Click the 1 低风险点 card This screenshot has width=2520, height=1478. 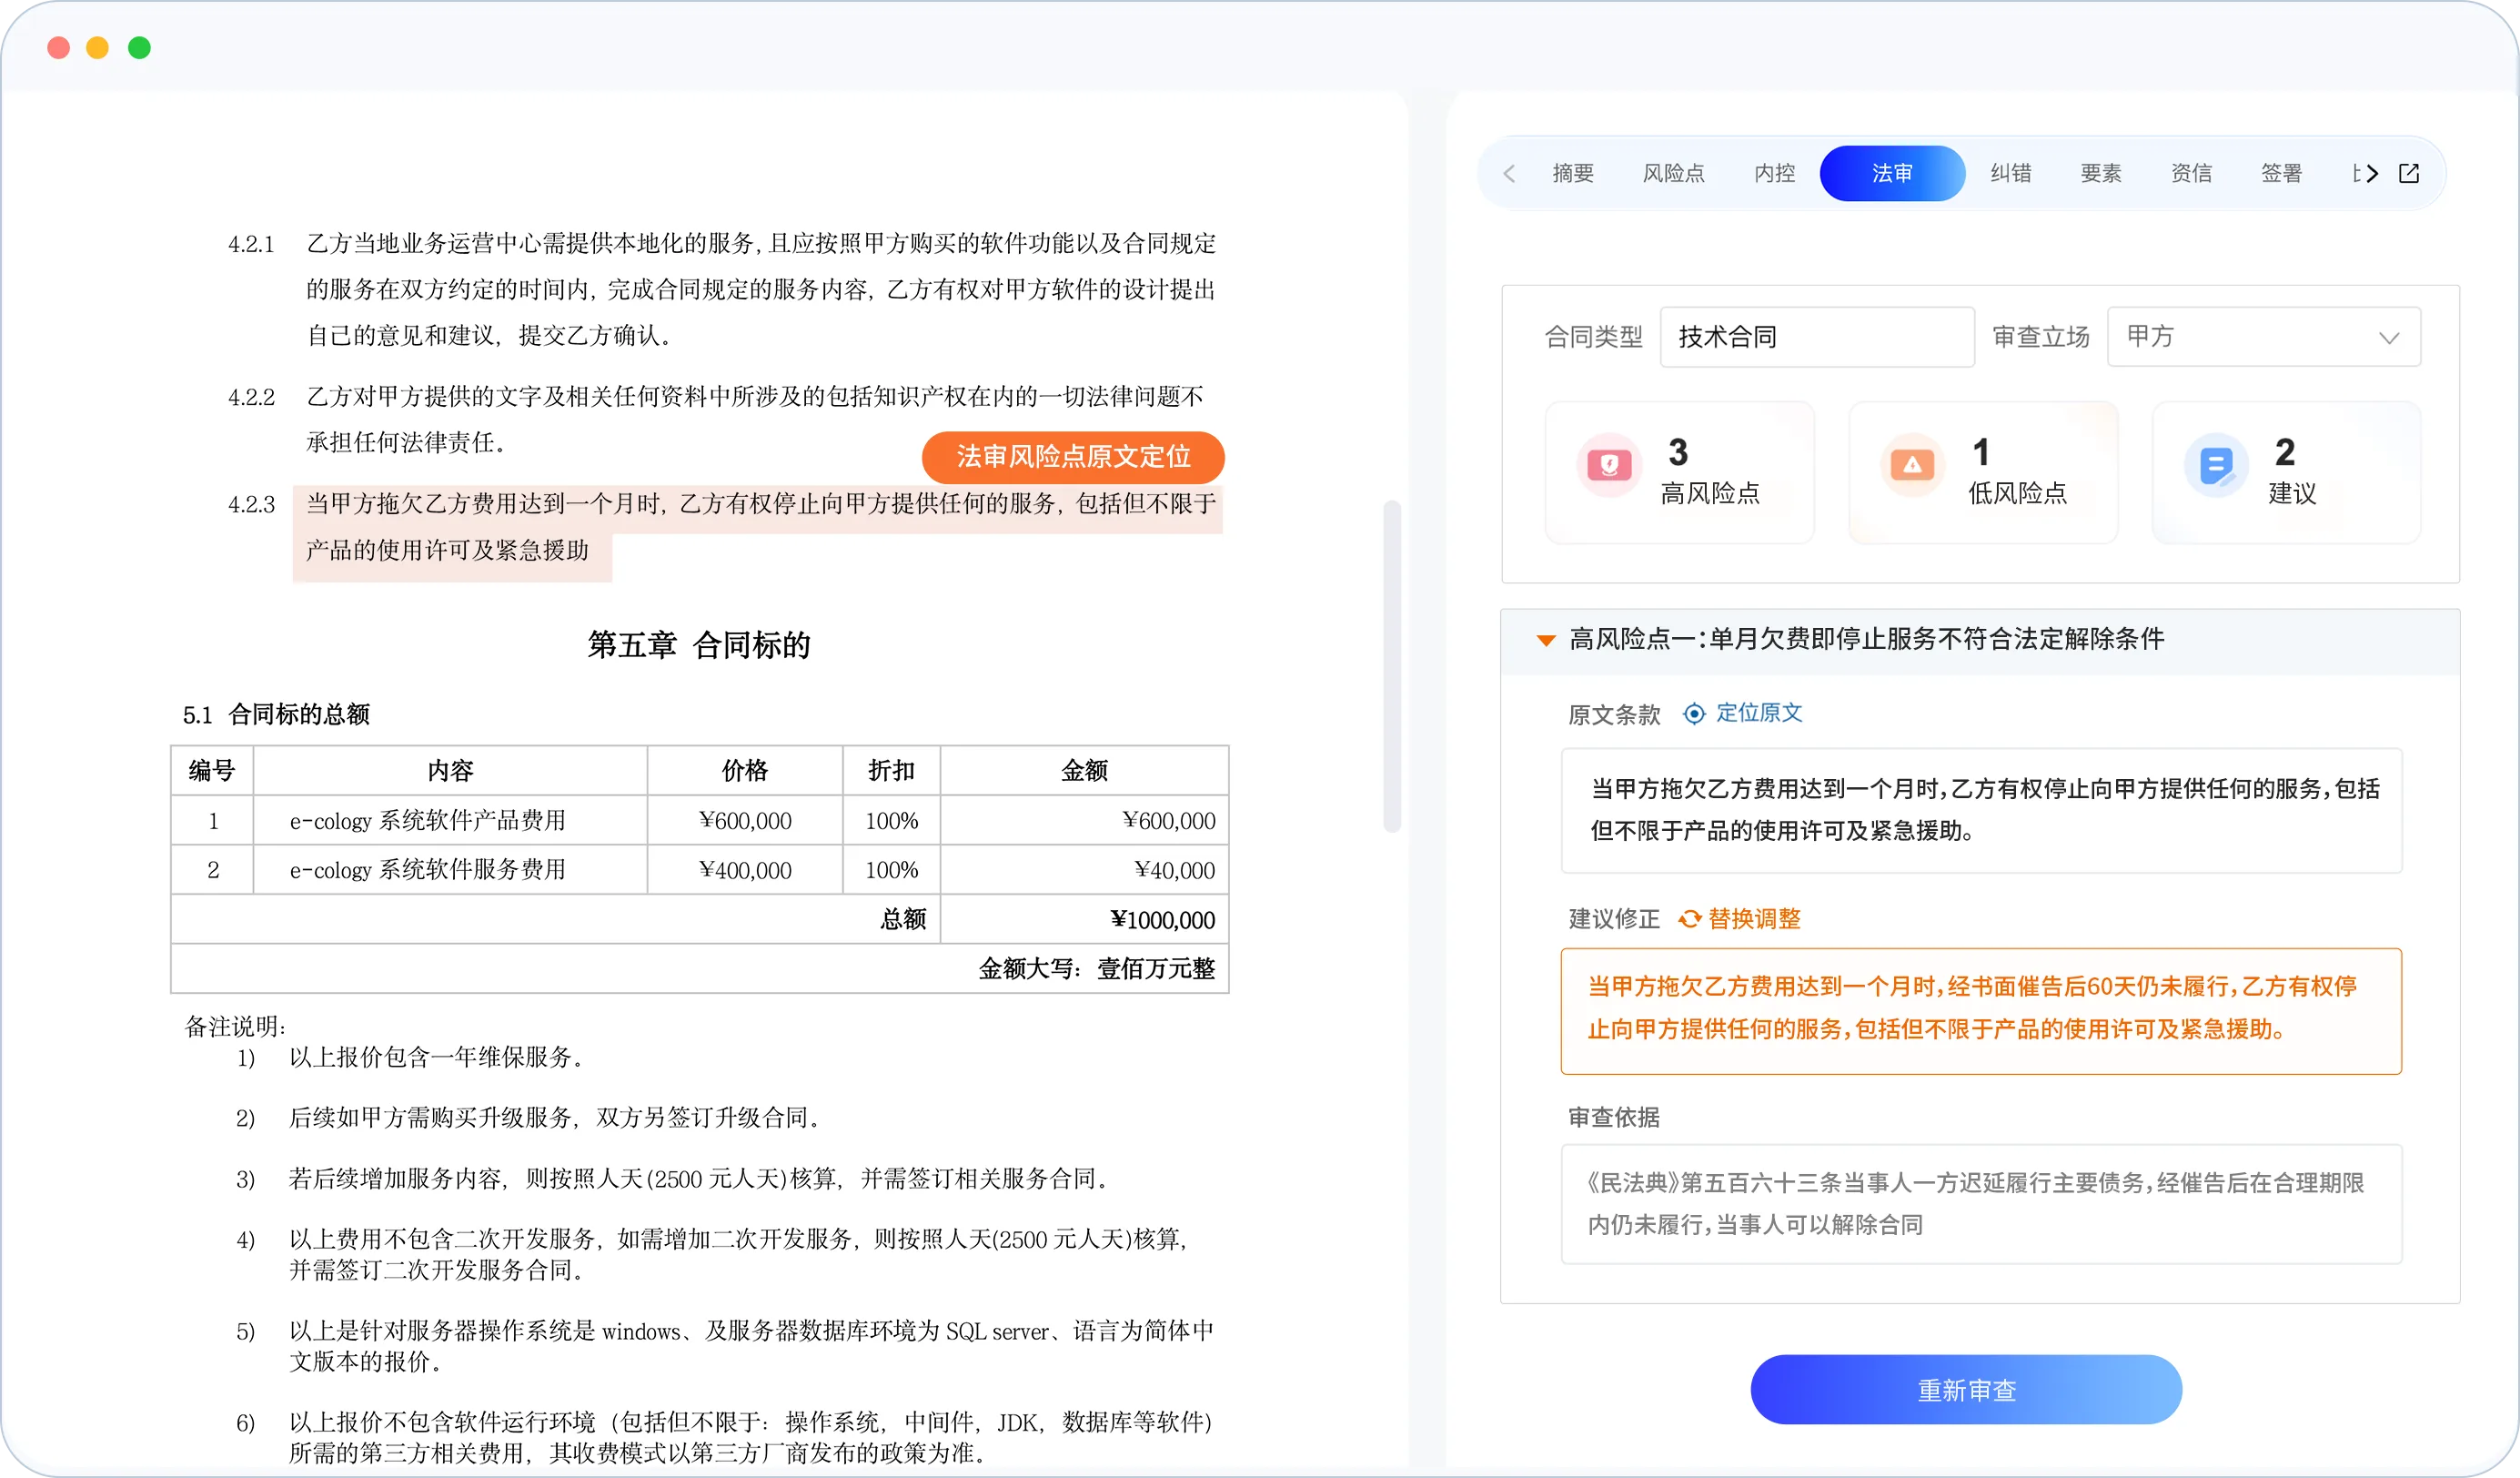[x=1983, y=472]
